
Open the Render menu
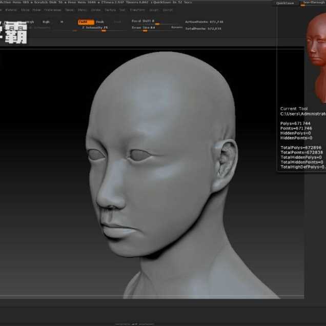click(69, 10)
